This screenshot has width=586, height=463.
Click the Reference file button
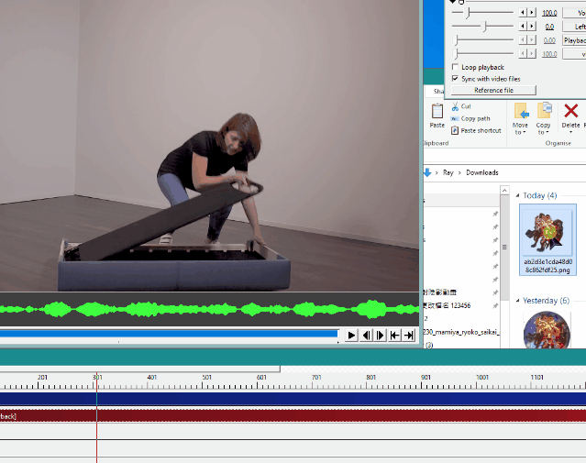pyautogui.click(x=493, y=90)
